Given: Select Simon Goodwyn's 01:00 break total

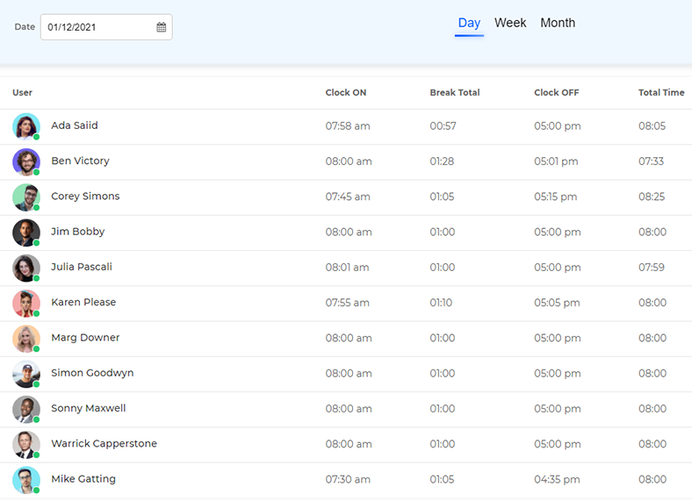Looking at the screenshot, I should click(443, 374).
